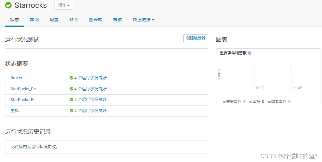
Task: Toggle the 关键事件 legend entry
Action: coord(234,102)
